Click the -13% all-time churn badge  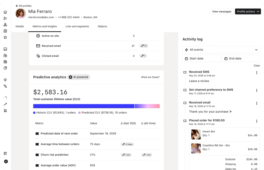147,155
